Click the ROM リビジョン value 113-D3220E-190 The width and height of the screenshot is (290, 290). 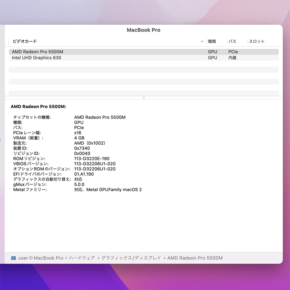click(92, 159)
